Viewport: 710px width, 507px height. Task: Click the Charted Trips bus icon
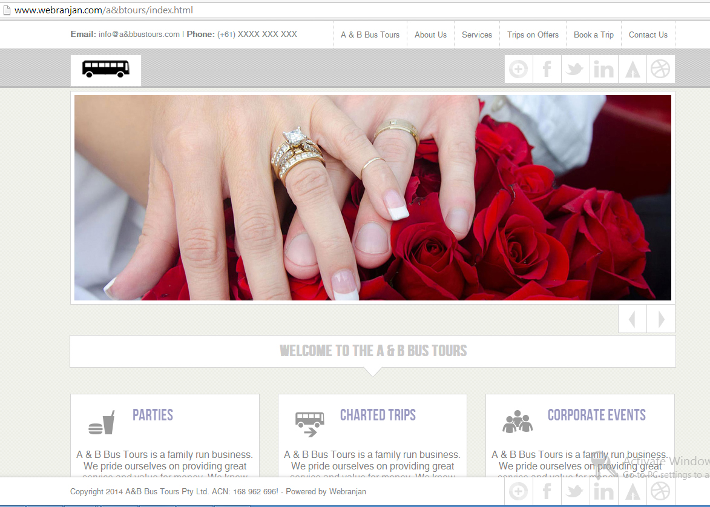click(310, 423)
